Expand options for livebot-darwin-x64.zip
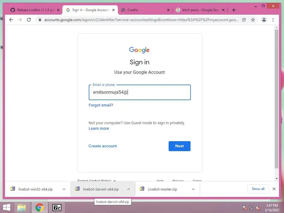 point(129,189)
